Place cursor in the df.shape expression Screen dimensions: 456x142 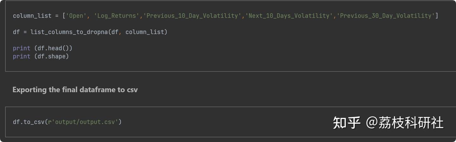click(51, 56)
